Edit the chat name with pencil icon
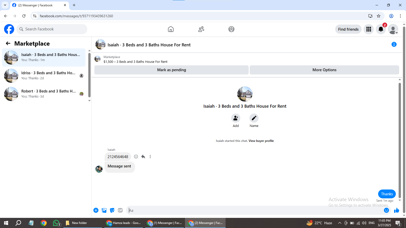 pos(254,118)
